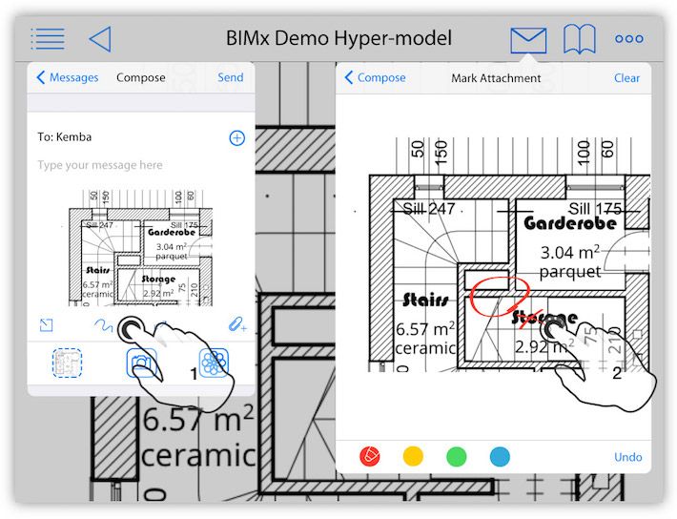
Task: Return to Compose from Mark Attachment
Action: coord(375,78)
